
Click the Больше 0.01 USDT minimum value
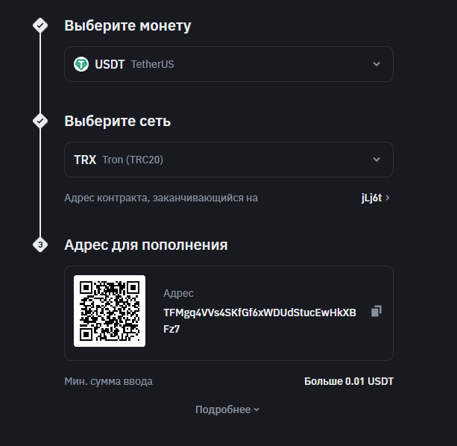(348, 381)
